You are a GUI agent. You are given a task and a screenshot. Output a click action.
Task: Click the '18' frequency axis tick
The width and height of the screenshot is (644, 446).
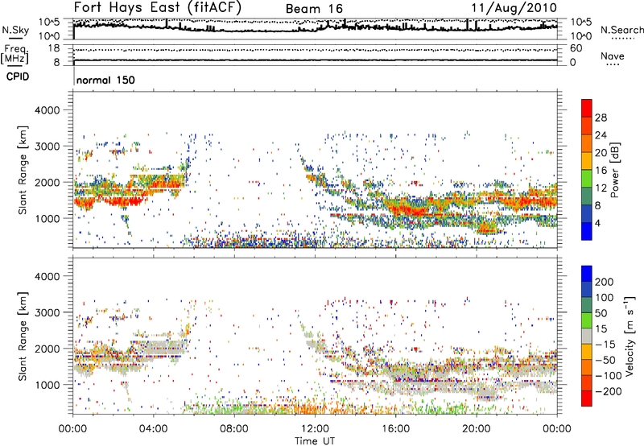point(53,48)
